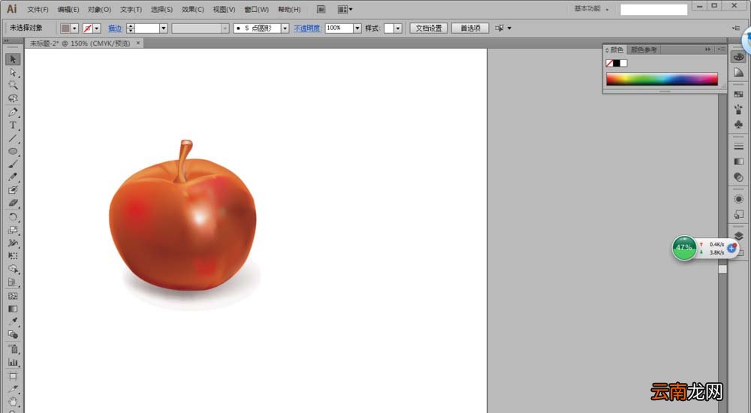Open the 描边 stroke link
Image resolution: width=751 pixels, height=413 pixels.
(115, 29)
